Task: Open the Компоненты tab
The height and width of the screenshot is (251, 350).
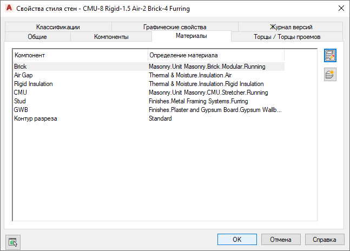Action: click(111, 37)
